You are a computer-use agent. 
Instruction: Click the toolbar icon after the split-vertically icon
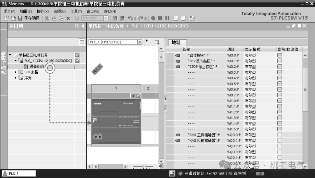click(x=192, y=18)
